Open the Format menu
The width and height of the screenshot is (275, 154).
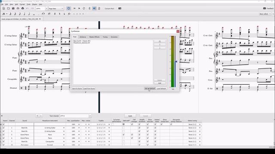(22, 4)
